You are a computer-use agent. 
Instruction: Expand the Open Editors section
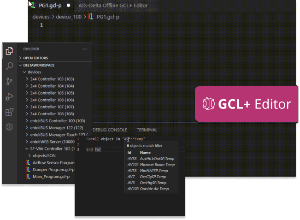[x=35, y=58]
